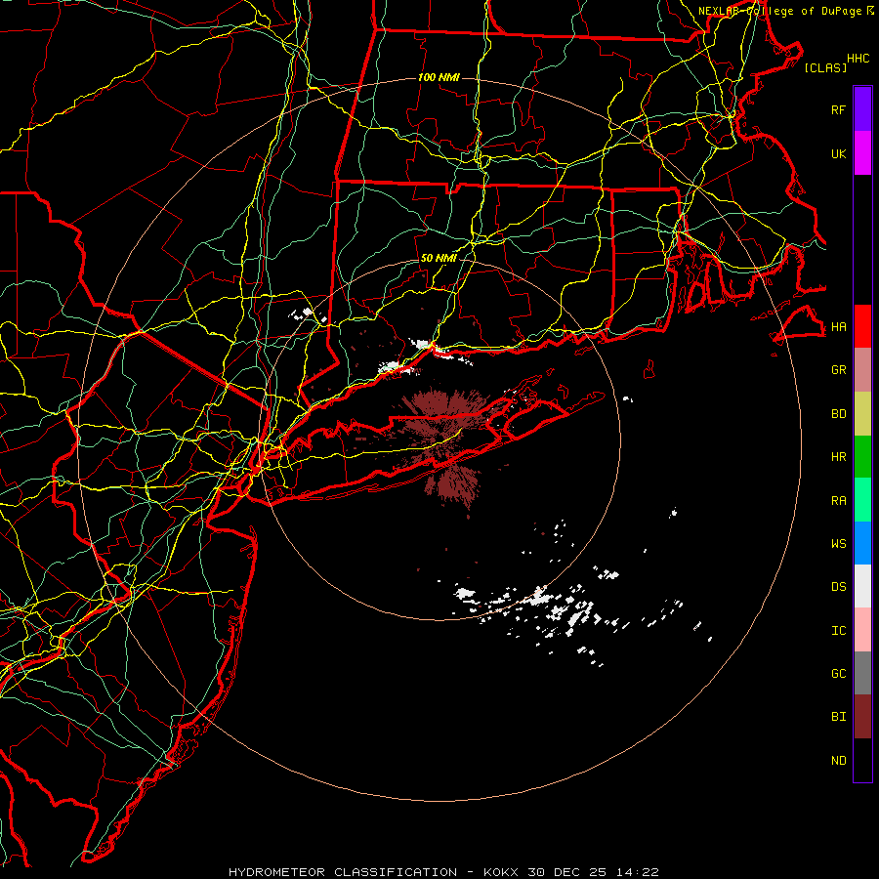879x879 pixels.
Task: Pick the light green RA legend swatch
Action: 862,500
